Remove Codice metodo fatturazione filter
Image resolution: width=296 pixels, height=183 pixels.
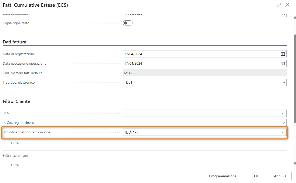click(x=5, y=132)
